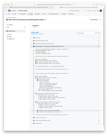Open the repository Settings tab

pos(70,14)
